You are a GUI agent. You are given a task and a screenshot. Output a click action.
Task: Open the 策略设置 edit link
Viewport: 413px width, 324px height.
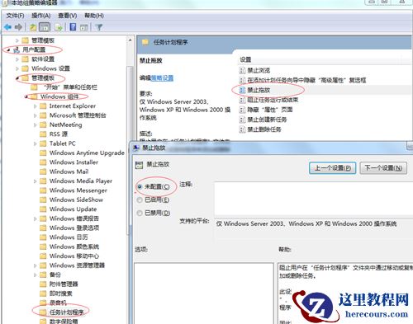coord(162,78)
